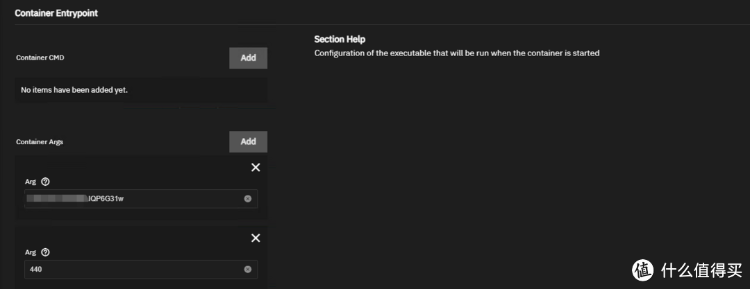The width and height of the screenshot is (750, 289).
Task: Remove the first Arg entry with X
Action: point(256,168)
